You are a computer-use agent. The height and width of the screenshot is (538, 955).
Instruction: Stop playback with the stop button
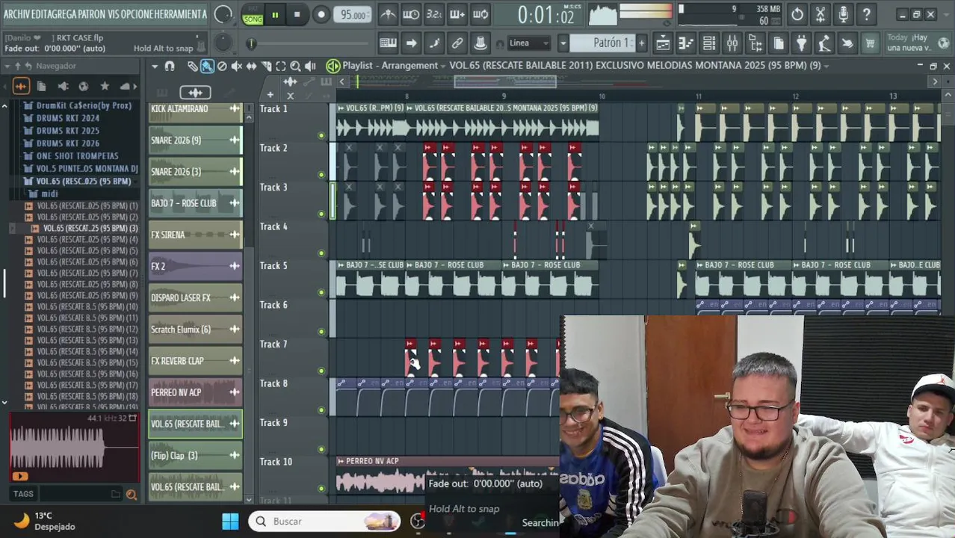point(297,14)
